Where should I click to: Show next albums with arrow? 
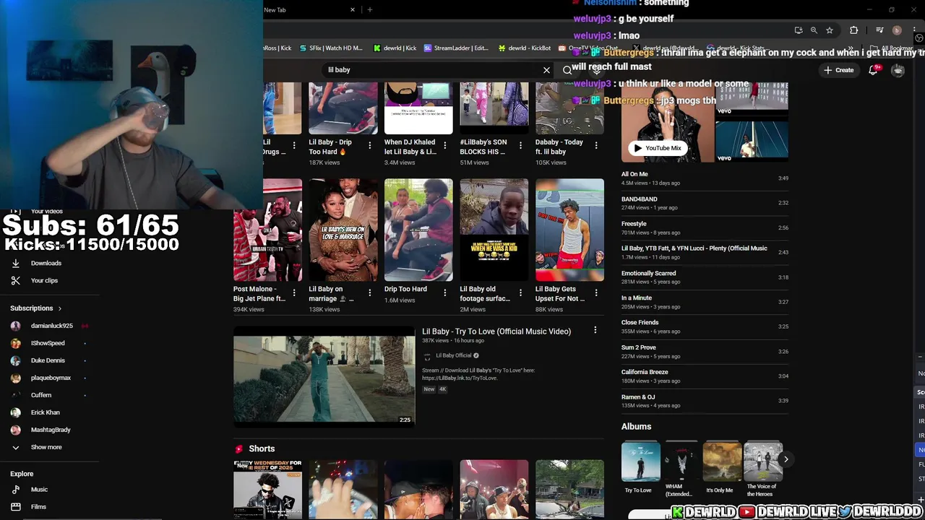(786, 459)
